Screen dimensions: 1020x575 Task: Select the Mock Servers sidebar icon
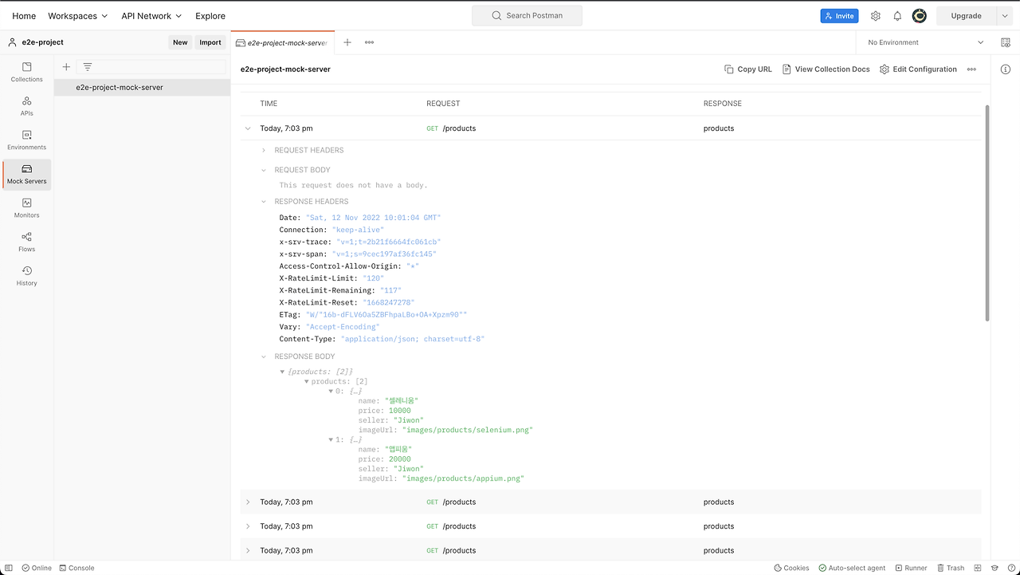27,174
